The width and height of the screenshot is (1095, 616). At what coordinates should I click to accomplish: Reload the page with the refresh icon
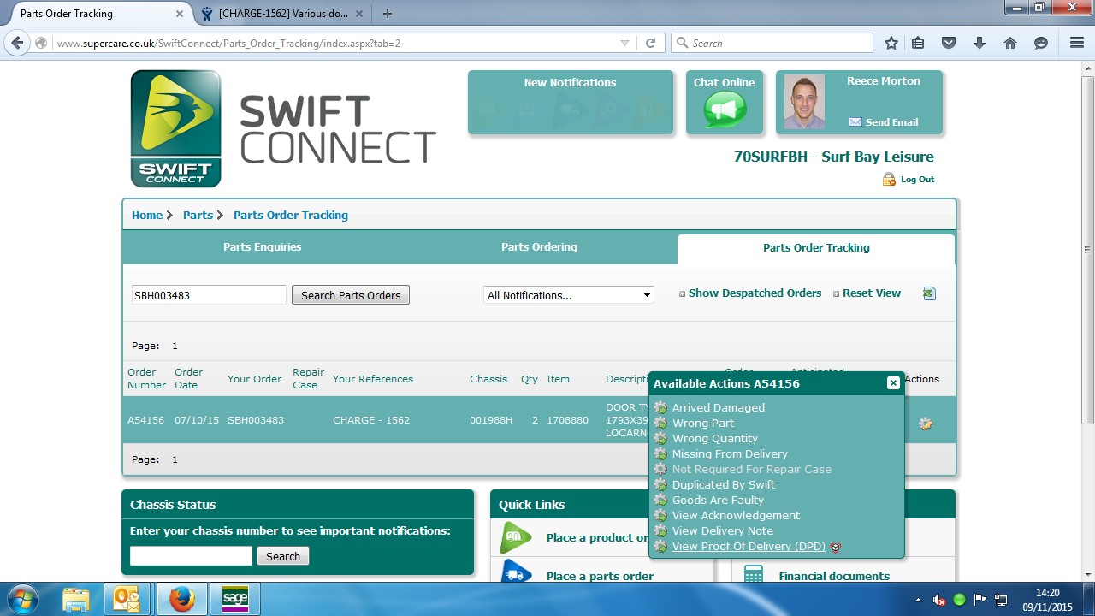click(650, 43)
